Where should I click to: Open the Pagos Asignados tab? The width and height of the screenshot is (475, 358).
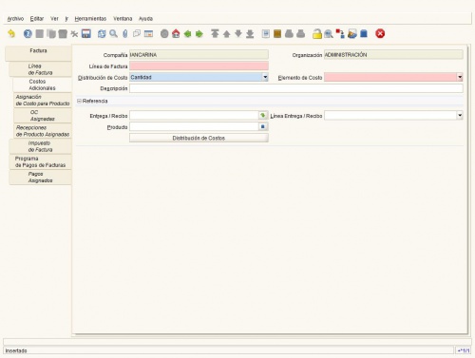click(40, 177)
